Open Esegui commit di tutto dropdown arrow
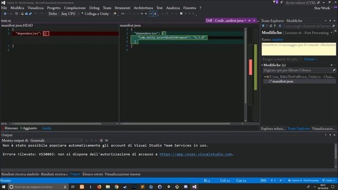The width and height of the screenshot is (338, 190). click(x=301, y=59)
